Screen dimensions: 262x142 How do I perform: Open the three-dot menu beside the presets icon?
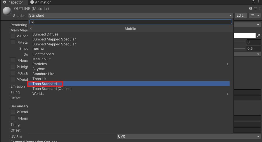point(259,9)
